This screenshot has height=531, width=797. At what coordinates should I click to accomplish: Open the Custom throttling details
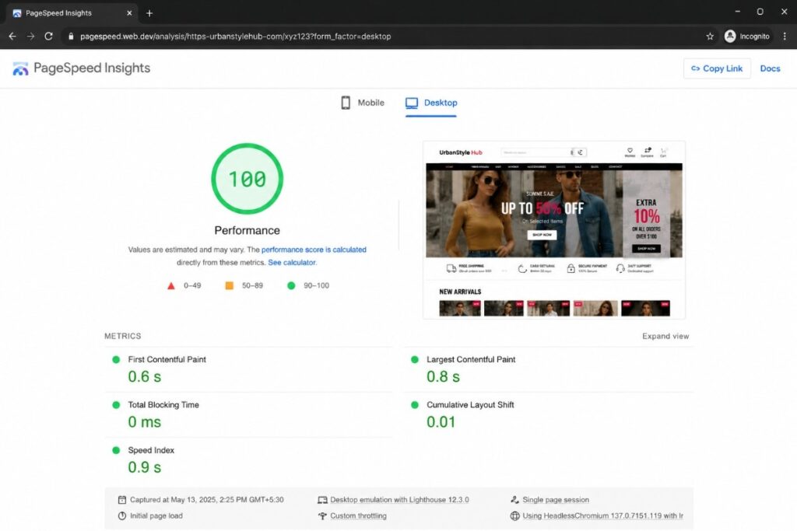tap(358, 515)
